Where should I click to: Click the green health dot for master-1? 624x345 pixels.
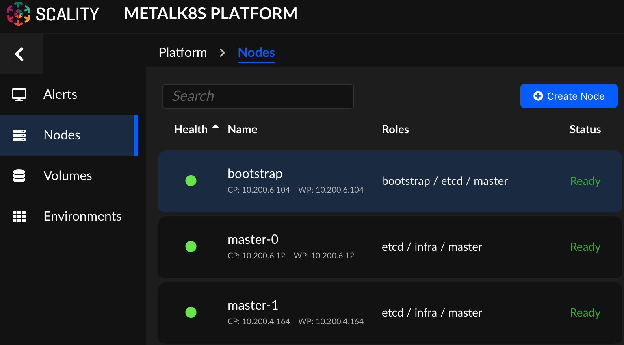[x=191, y=312]
